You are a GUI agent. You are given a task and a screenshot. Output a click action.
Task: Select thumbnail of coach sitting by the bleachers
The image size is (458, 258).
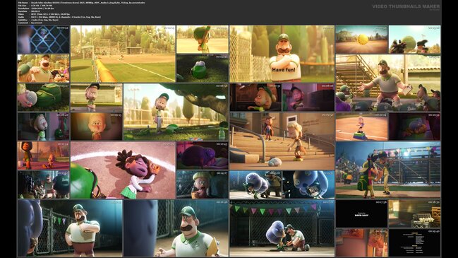click(x=388, y=83)
